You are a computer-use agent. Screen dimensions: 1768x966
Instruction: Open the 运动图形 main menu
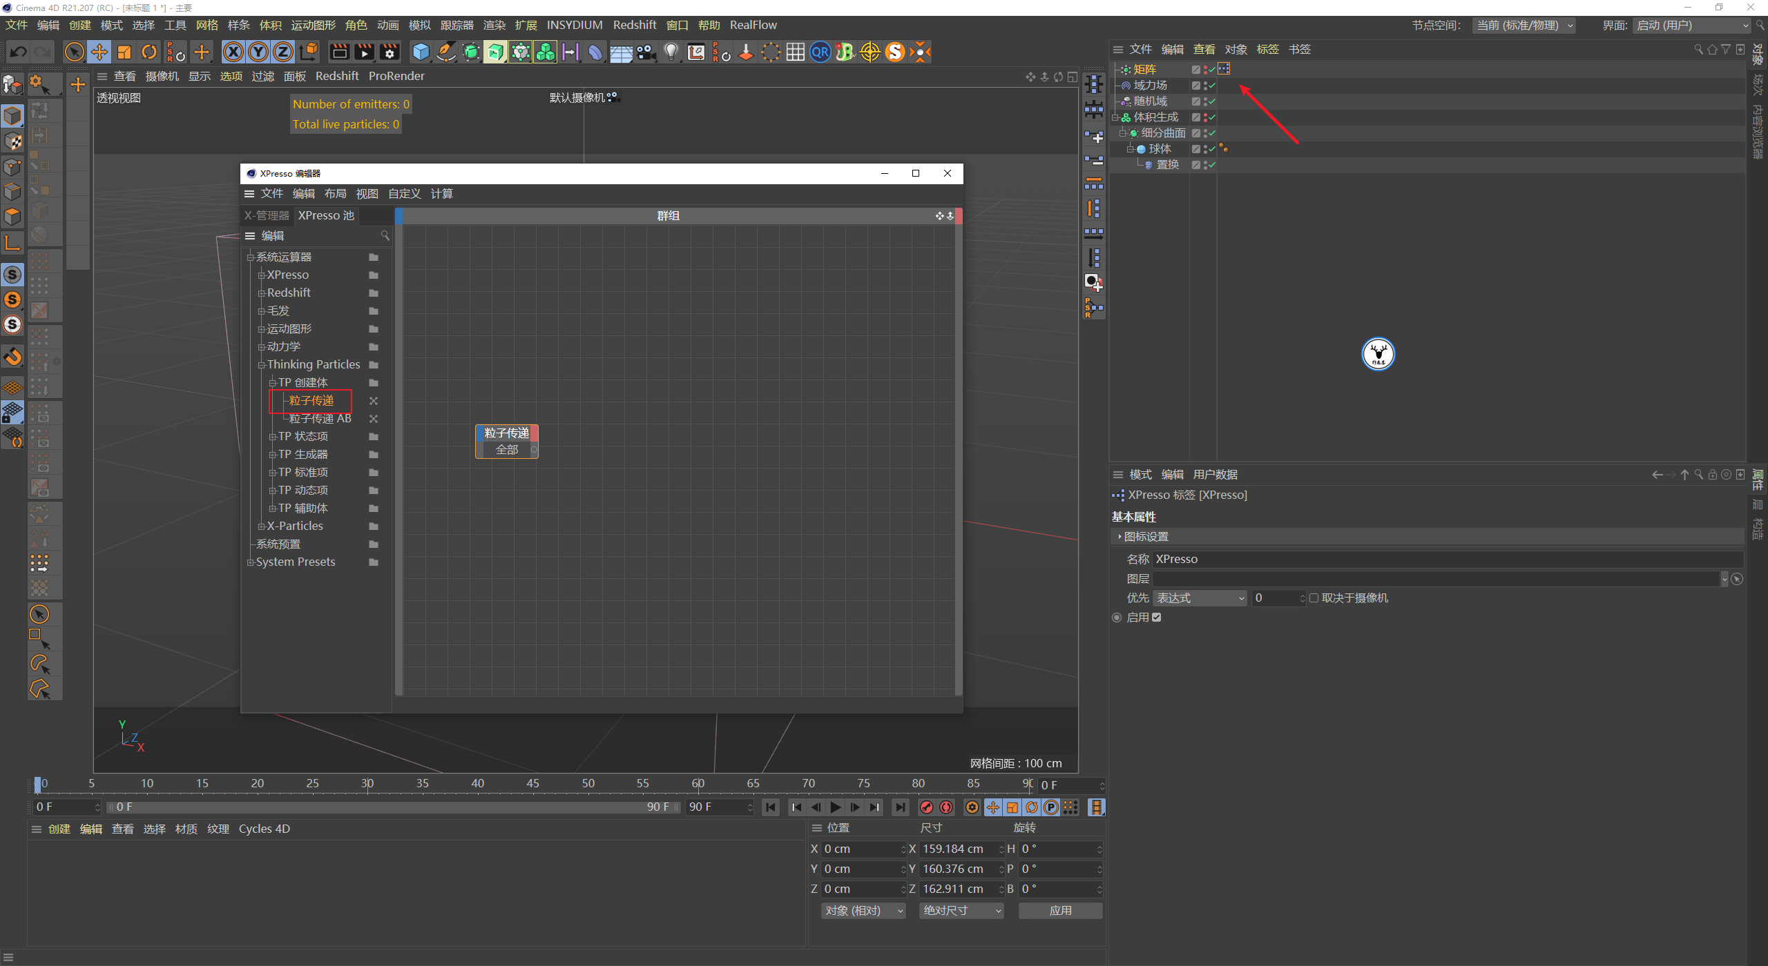(x=313, y=25)
